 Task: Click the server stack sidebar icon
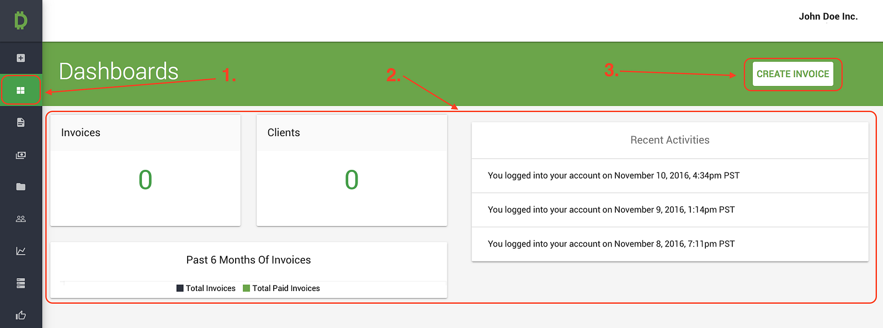[21, 283]
